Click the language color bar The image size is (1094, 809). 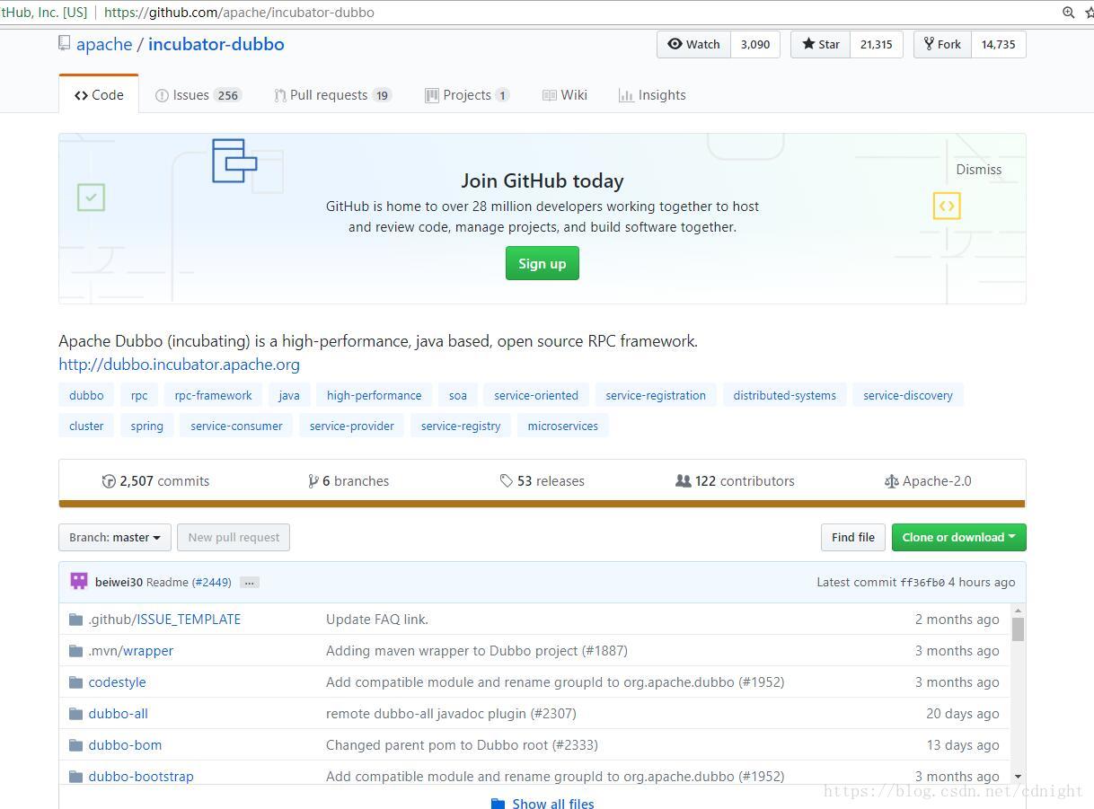[x=543, y=504]
